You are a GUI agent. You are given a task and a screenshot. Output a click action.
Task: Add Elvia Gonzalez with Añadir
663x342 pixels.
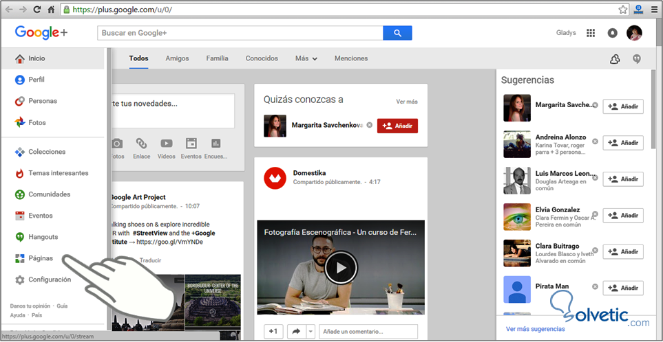coord(623,216)
